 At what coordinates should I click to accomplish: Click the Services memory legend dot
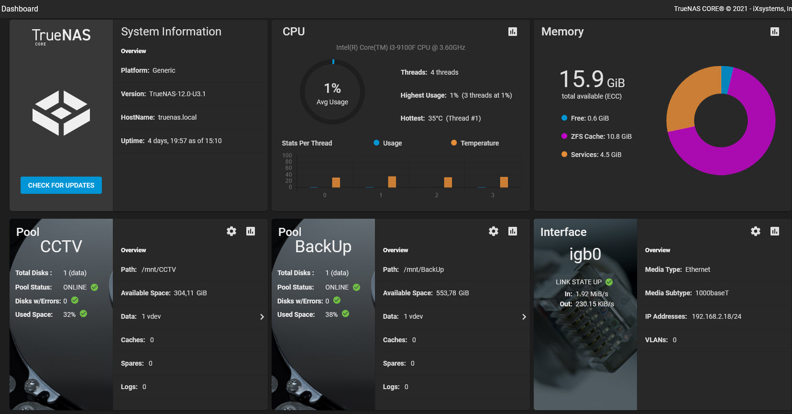click(x=564, y=154)
